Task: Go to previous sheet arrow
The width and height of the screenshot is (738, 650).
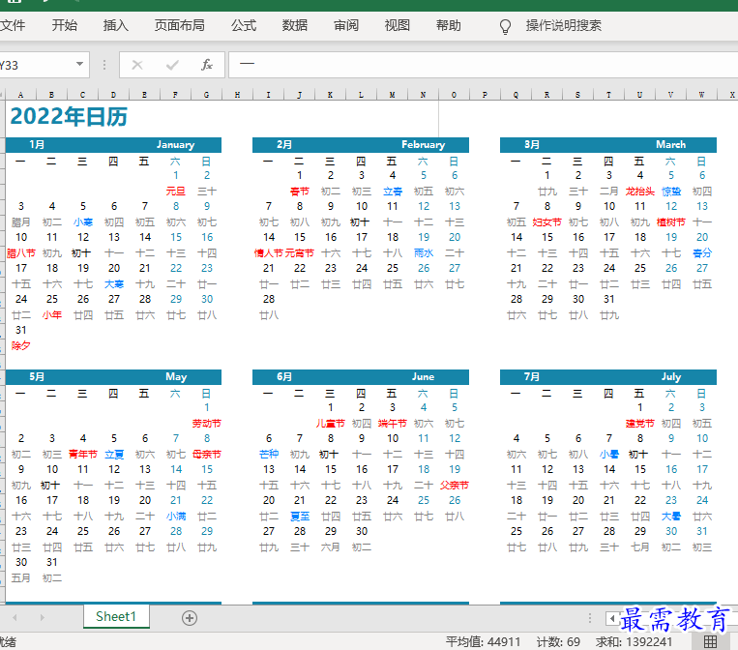Action: click(x=15, y=617)
